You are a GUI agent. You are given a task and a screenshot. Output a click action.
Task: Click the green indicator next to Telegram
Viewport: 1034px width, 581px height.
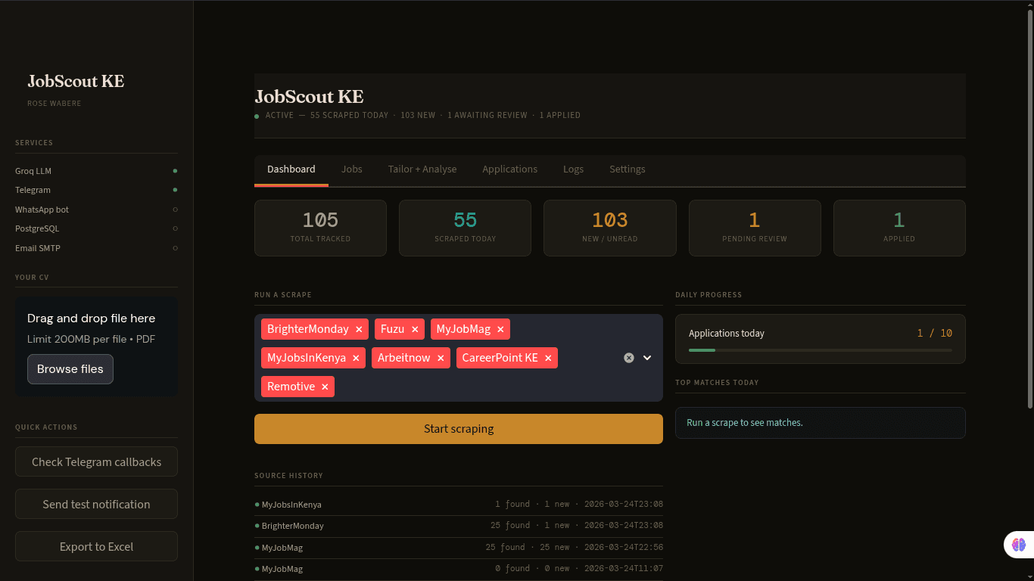175,190
